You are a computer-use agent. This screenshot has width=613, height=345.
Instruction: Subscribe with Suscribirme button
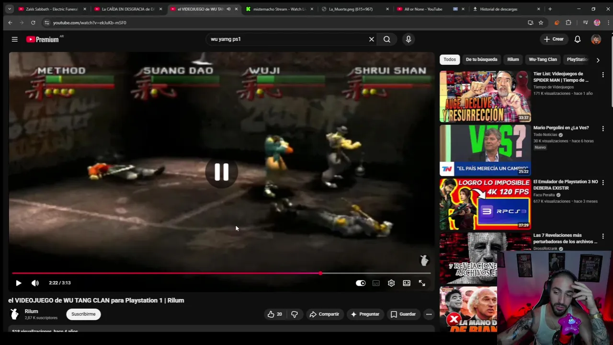(x=83, y=314)
